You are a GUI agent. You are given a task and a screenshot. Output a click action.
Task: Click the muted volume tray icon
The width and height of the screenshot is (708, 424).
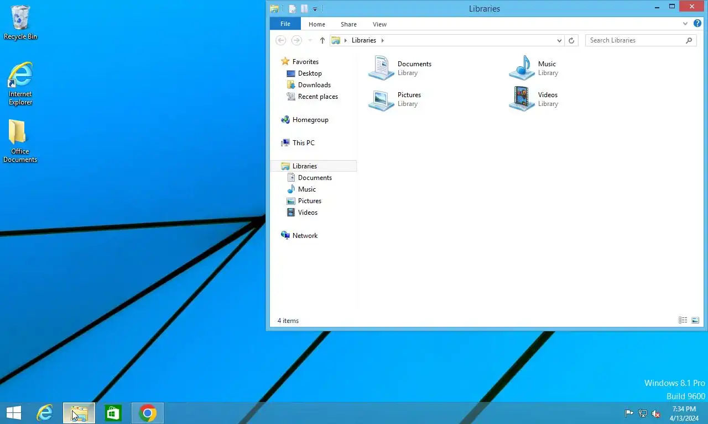(656, 414)
